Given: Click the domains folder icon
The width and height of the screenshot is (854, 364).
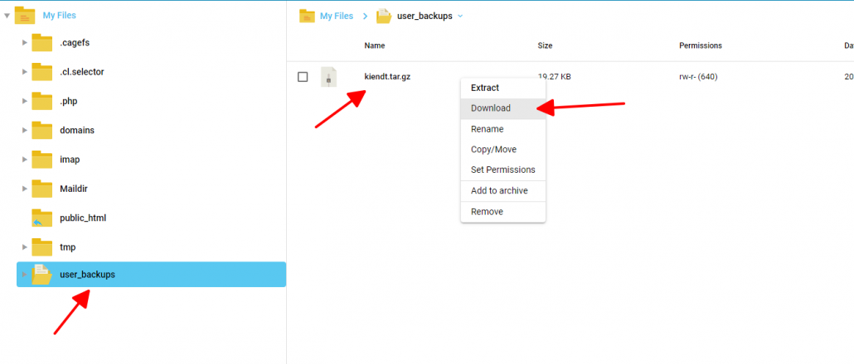Looking at the screenshot, I should coord(42,131).
